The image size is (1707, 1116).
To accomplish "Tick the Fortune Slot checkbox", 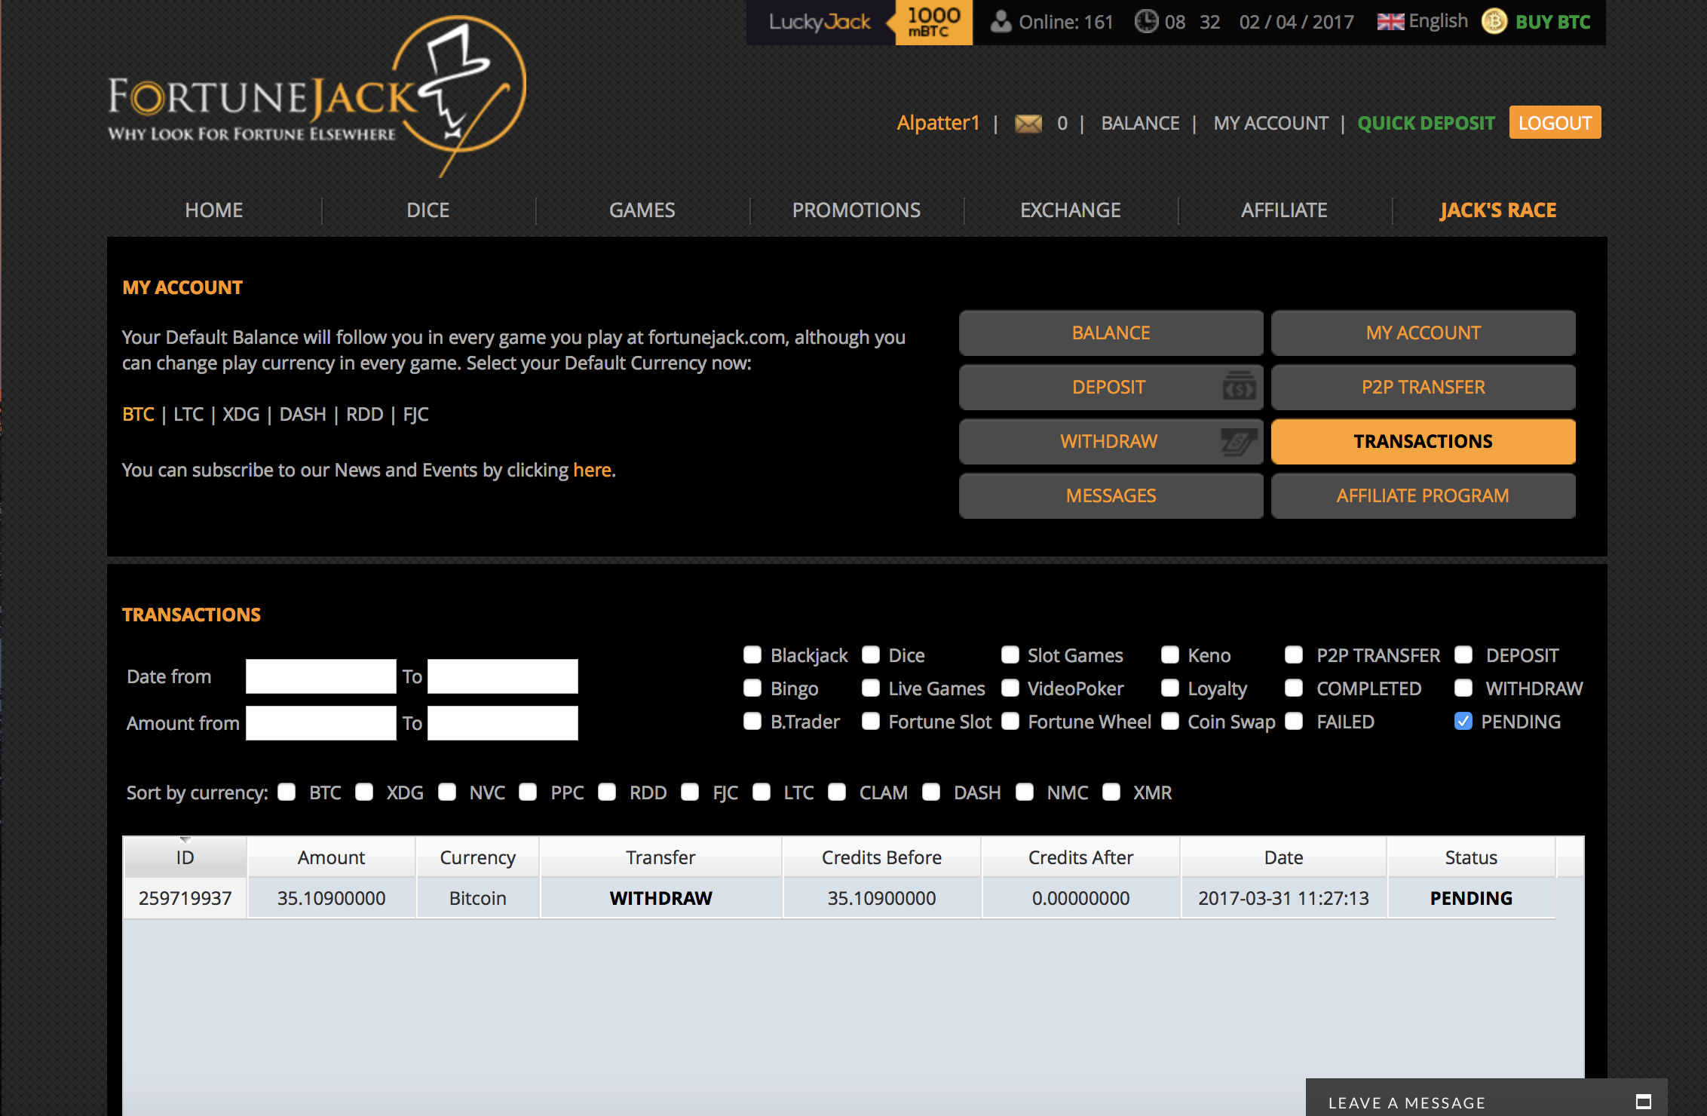I will [x=871, y=721].
